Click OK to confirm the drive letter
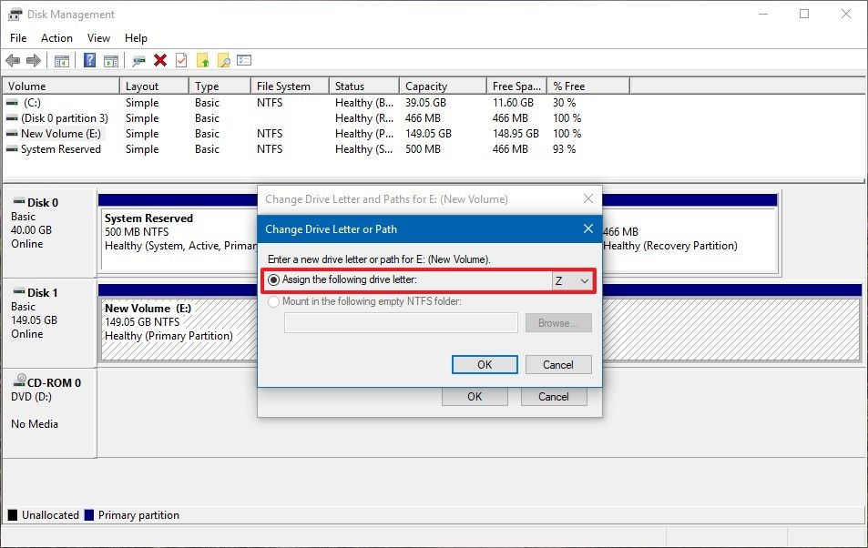The image size is (868, 548). 484,363
